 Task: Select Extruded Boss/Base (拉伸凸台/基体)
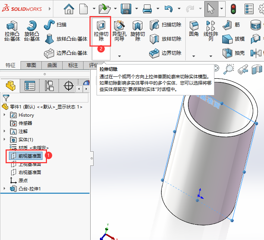pyautogui.click(x=12, y=31)
